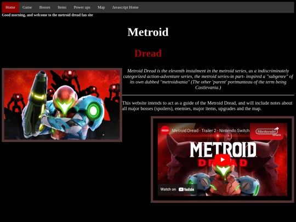Image resolution: width=296 pixels, height=222 pixels.
Task: Click the Samus artwork image
Action: coord(62,105)
